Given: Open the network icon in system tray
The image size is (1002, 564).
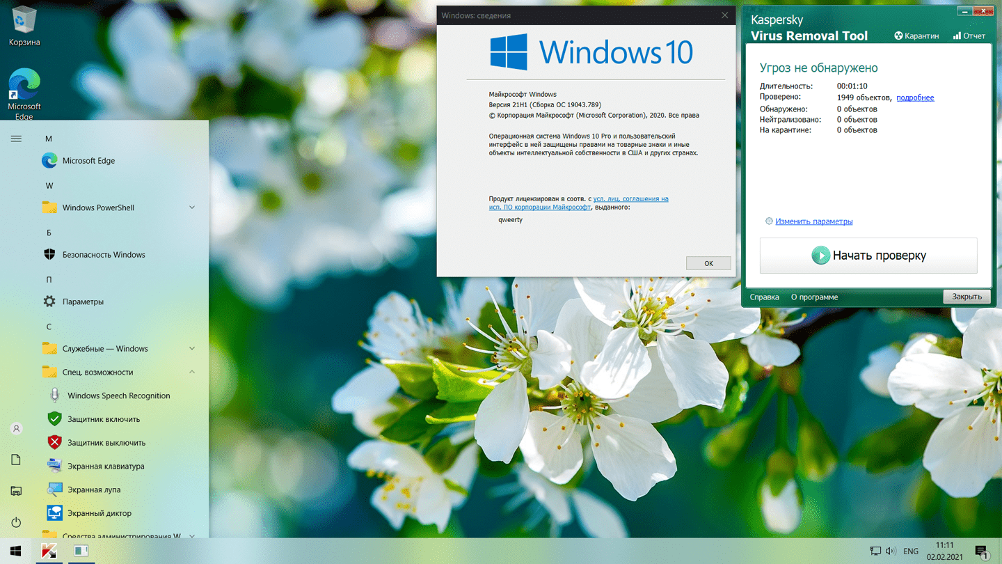Looking at the screenshot, I should coord(875,551).
